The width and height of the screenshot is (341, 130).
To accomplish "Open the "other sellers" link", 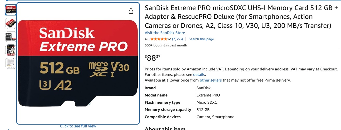I will (211, 80).
